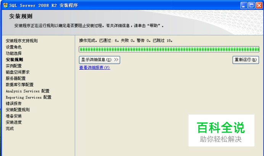Select 服务器配置 step in sidebar

16,78
